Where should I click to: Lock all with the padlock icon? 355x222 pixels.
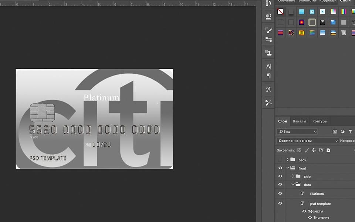pyautogui.click(x=328, y=150)
